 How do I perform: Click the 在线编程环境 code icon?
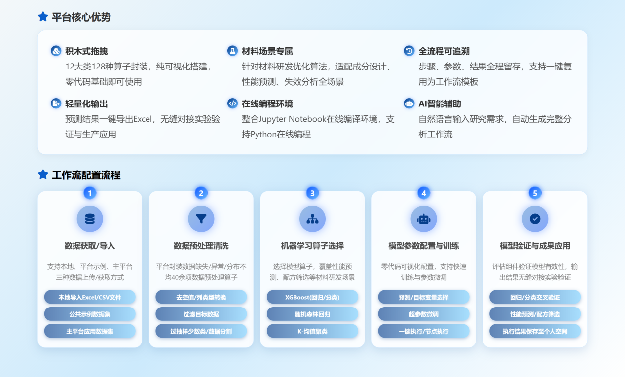[232, 103]
